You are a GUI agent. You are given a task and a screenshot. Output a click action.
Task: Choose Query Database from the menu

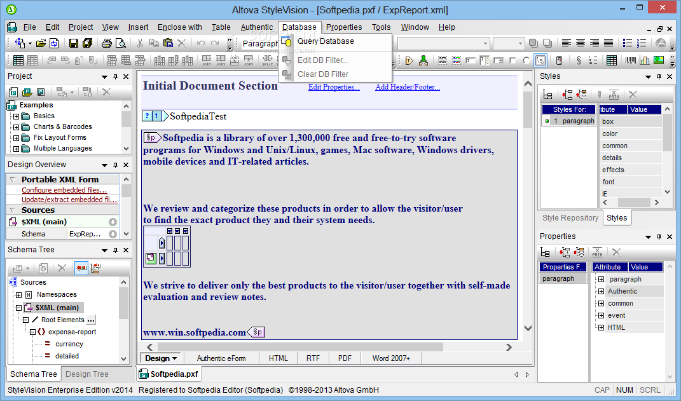click(326, 41)
